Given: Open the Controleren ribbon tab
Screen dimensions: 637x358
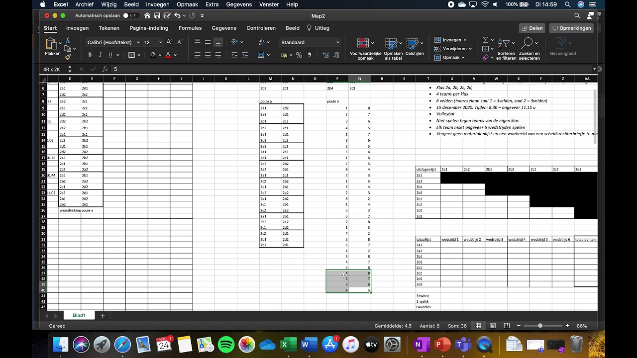Looking at the screenshot, I should click(x=261, y=28).
